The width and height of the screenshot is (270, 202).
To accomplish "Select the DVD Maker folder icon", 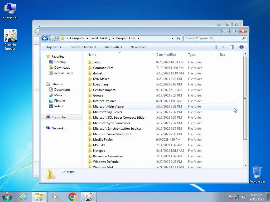I will 90,79.
